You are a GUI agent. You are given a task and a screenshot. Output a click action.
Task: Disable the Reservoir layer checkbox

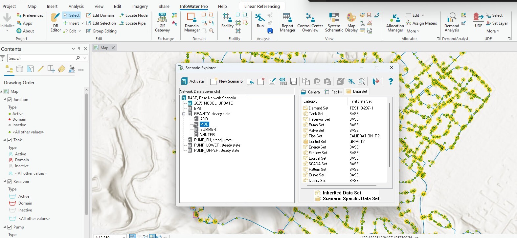(x=10, y=182)
